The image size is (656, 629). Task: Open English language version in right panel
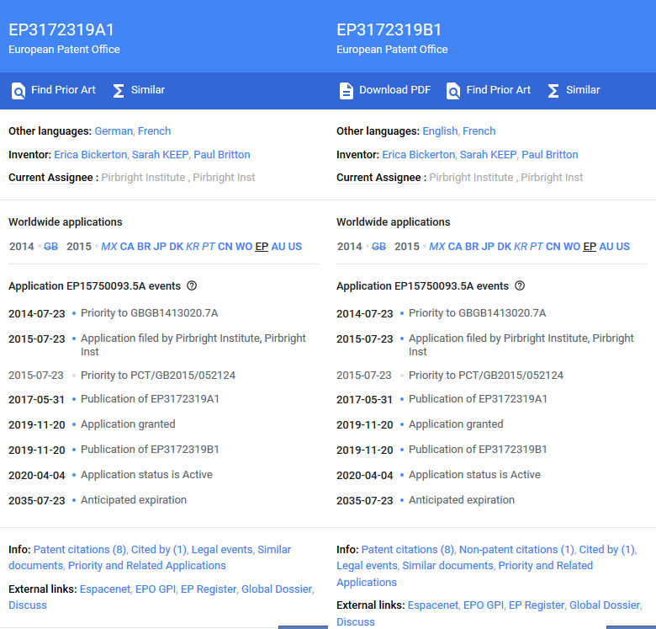click(440, 131)
